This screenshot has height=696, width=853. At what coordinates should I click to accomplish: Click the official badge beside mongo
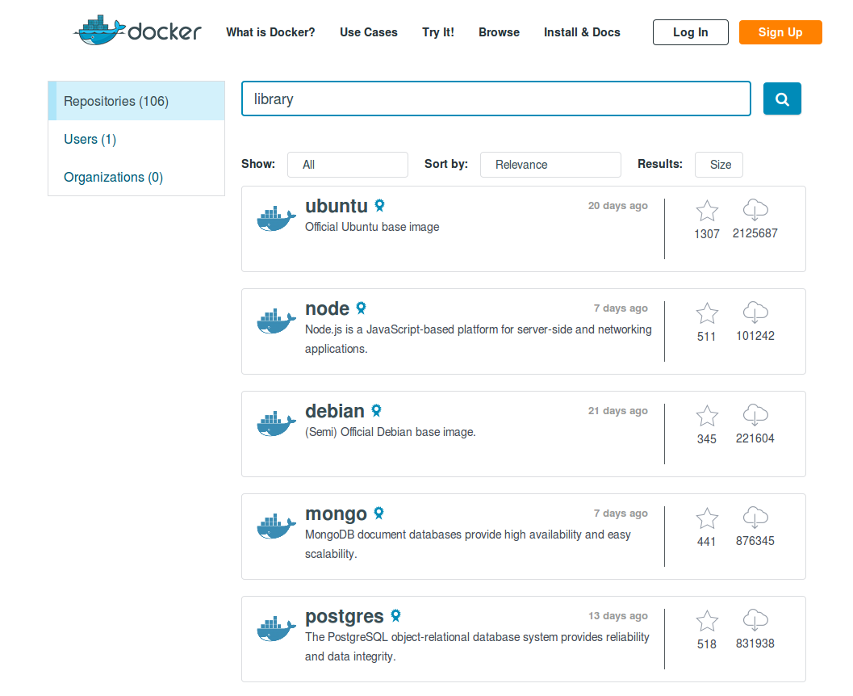click(x=379, y=514)
